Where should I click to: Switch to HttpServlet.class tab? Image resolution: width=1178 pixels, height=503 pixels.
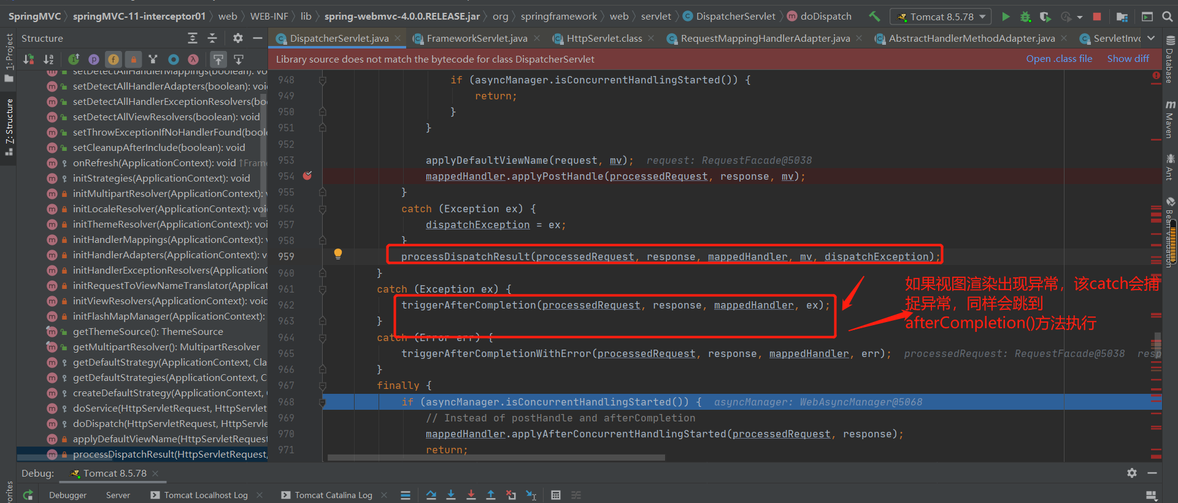[604, 38]
